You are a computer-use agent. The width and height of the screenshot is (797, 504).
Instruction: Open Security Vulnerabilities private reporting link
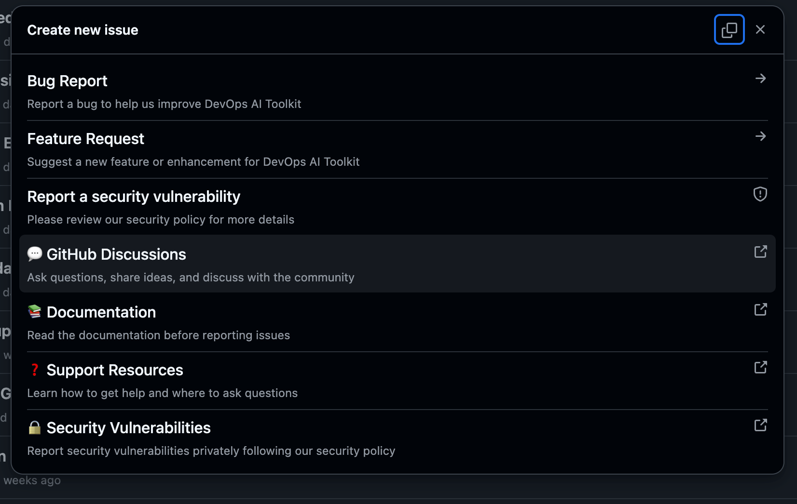click(129, 428)
